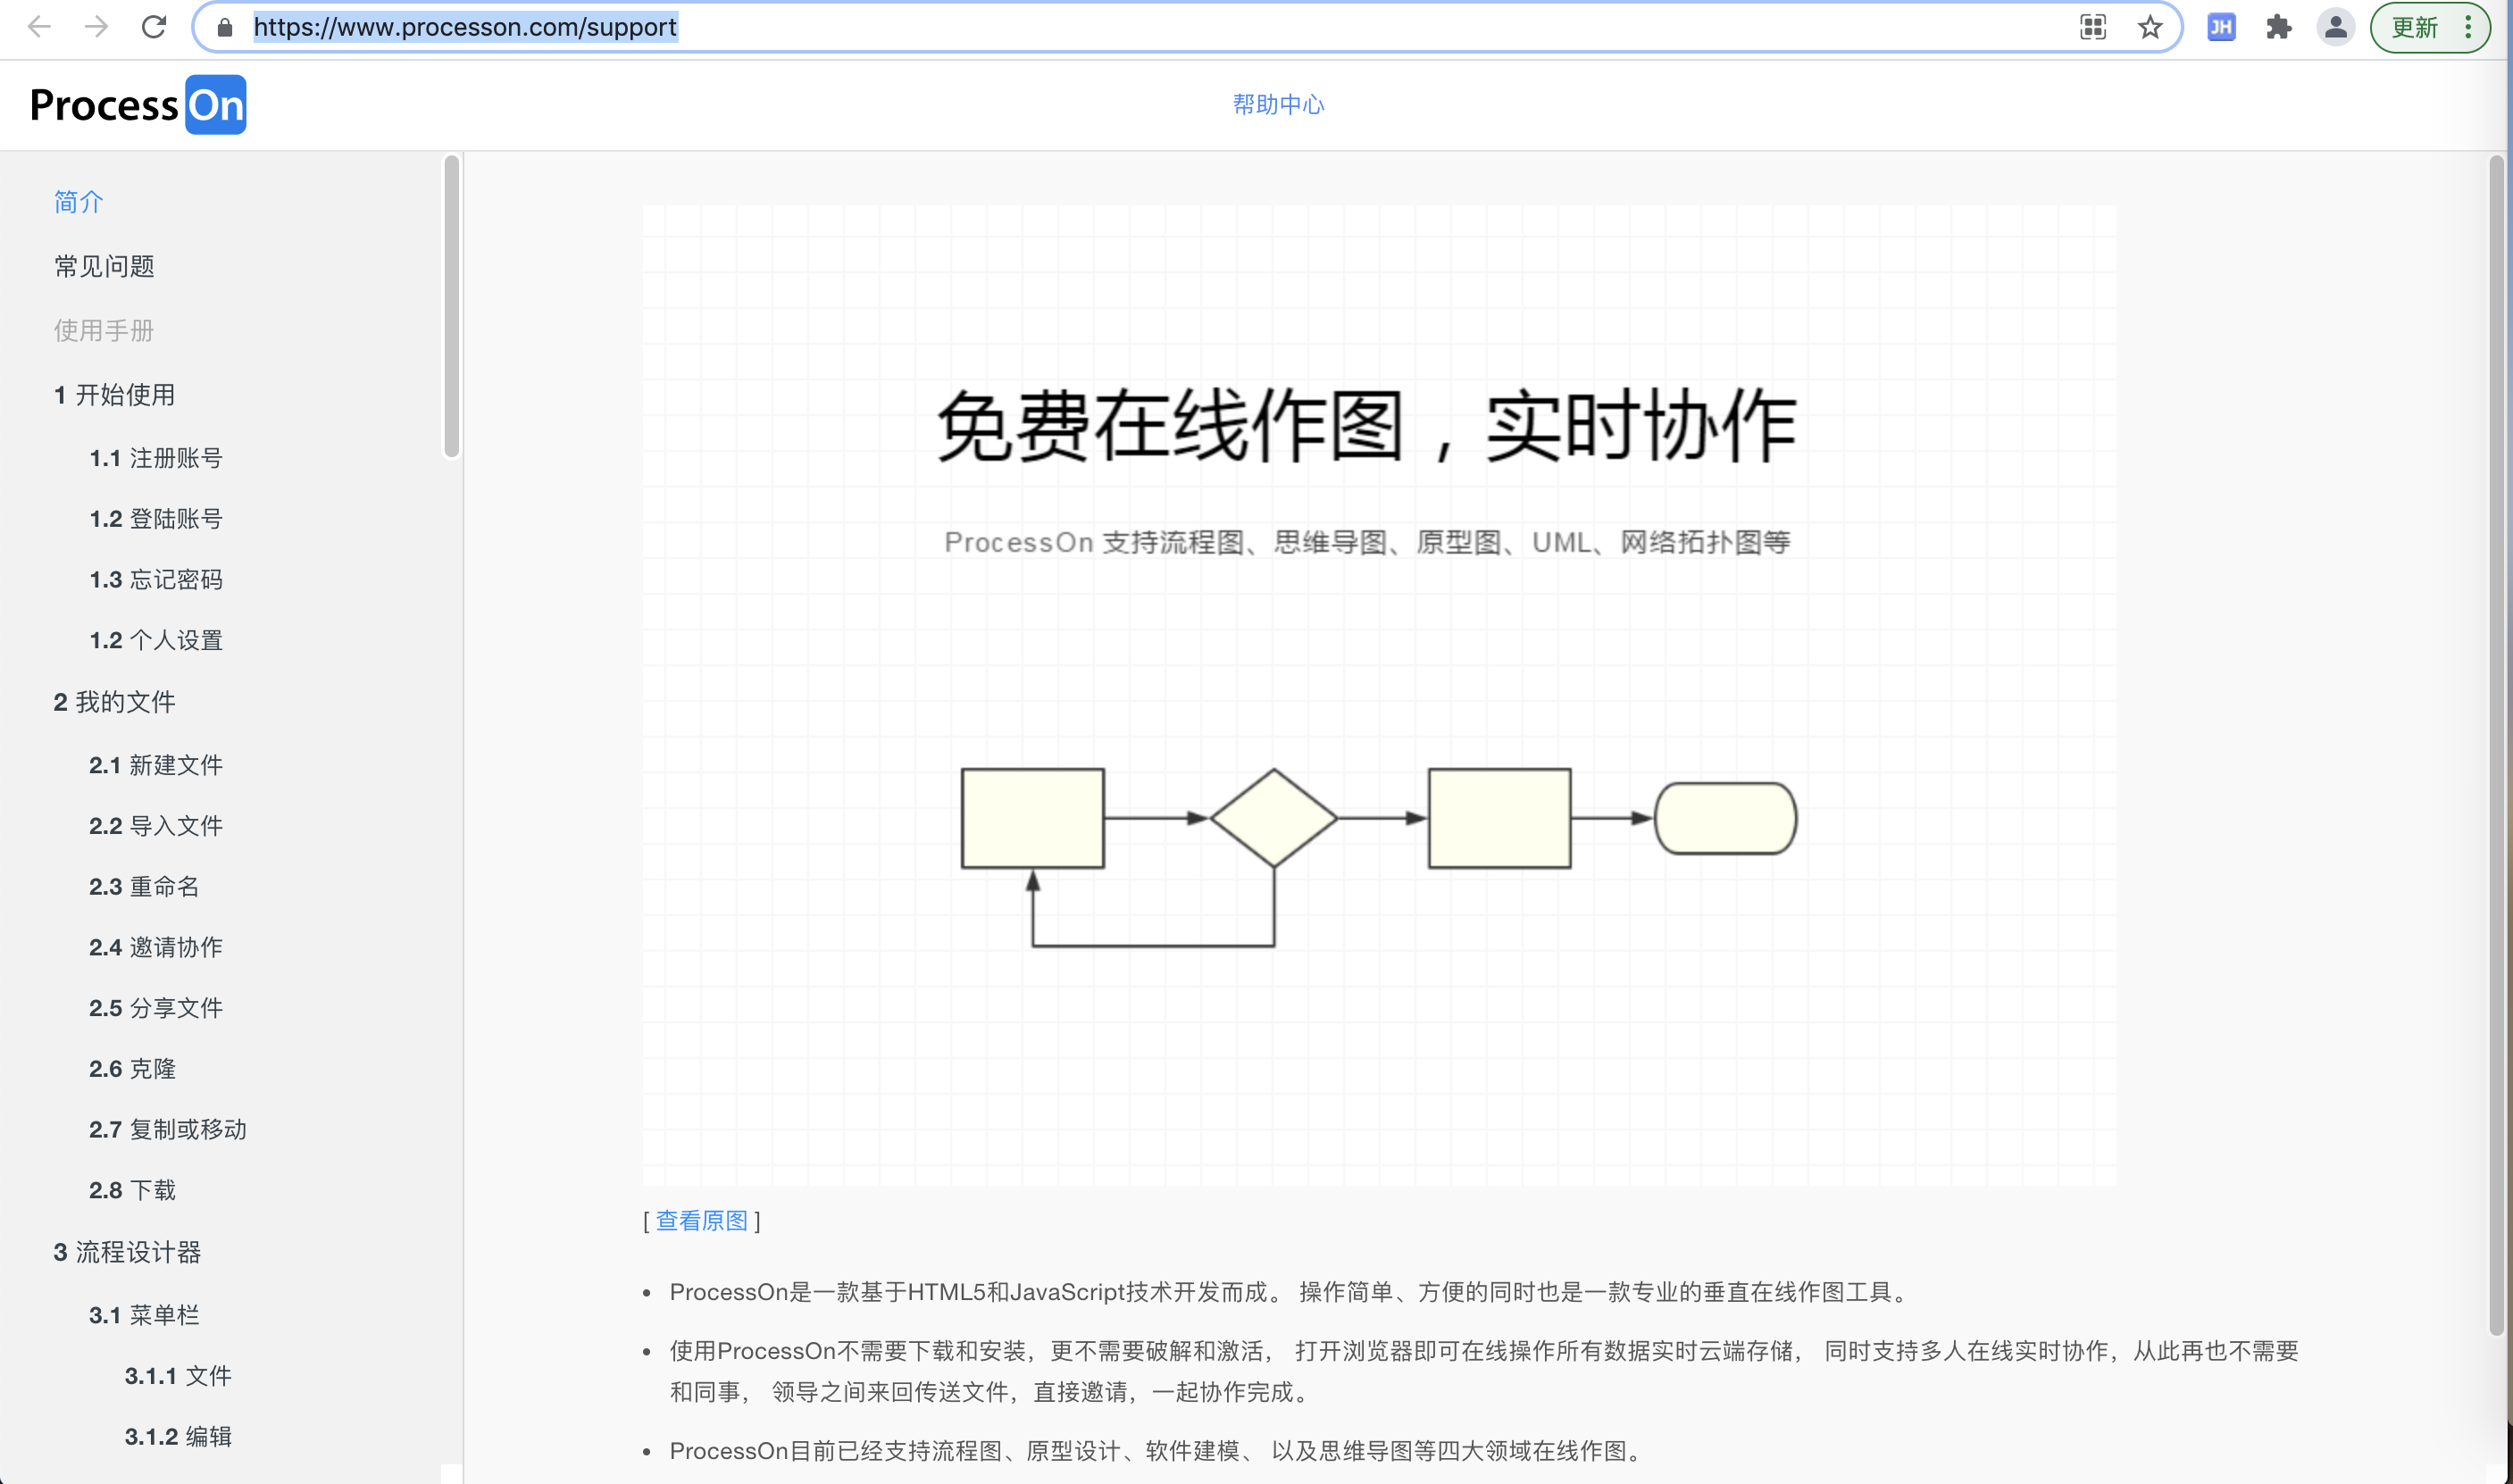The width and height of the screenshot is (2513, 1484).
Task: Open 2.6 克隆
Action: tap(132, 1069)
